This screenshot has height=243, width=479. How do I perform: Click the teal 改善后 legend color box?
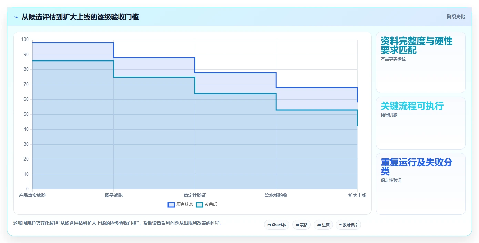click(x=200, y=205)
